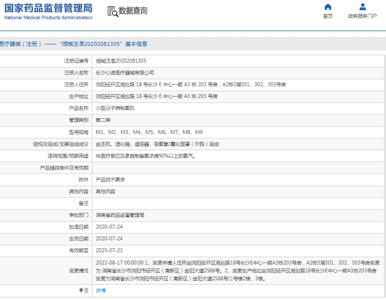Screen dimensions: 386x300
Task: Click the expiry date 2025-07-23
Action: tap(109, 251)
